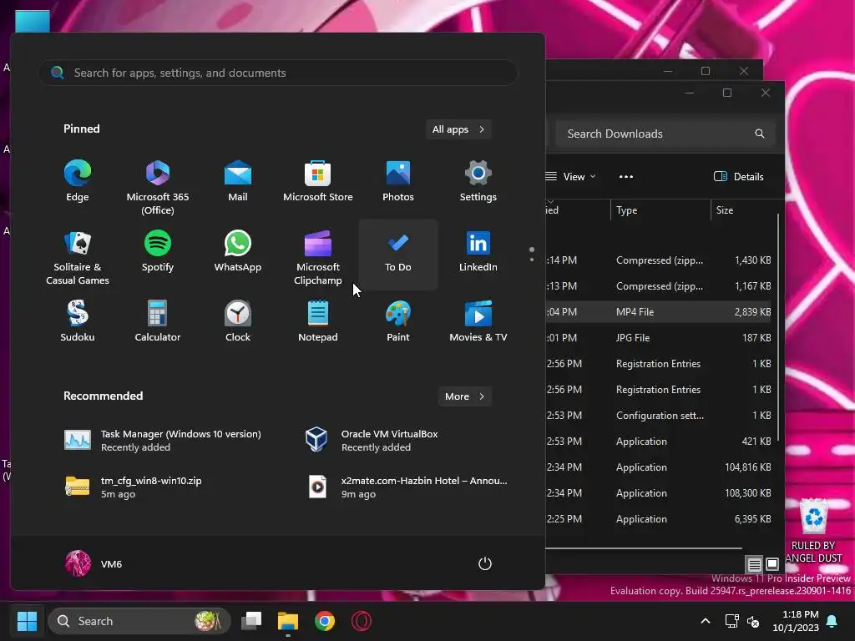Click the Start menu search field
Viewport: 855px width, 641px height.
tap(277, 73)
